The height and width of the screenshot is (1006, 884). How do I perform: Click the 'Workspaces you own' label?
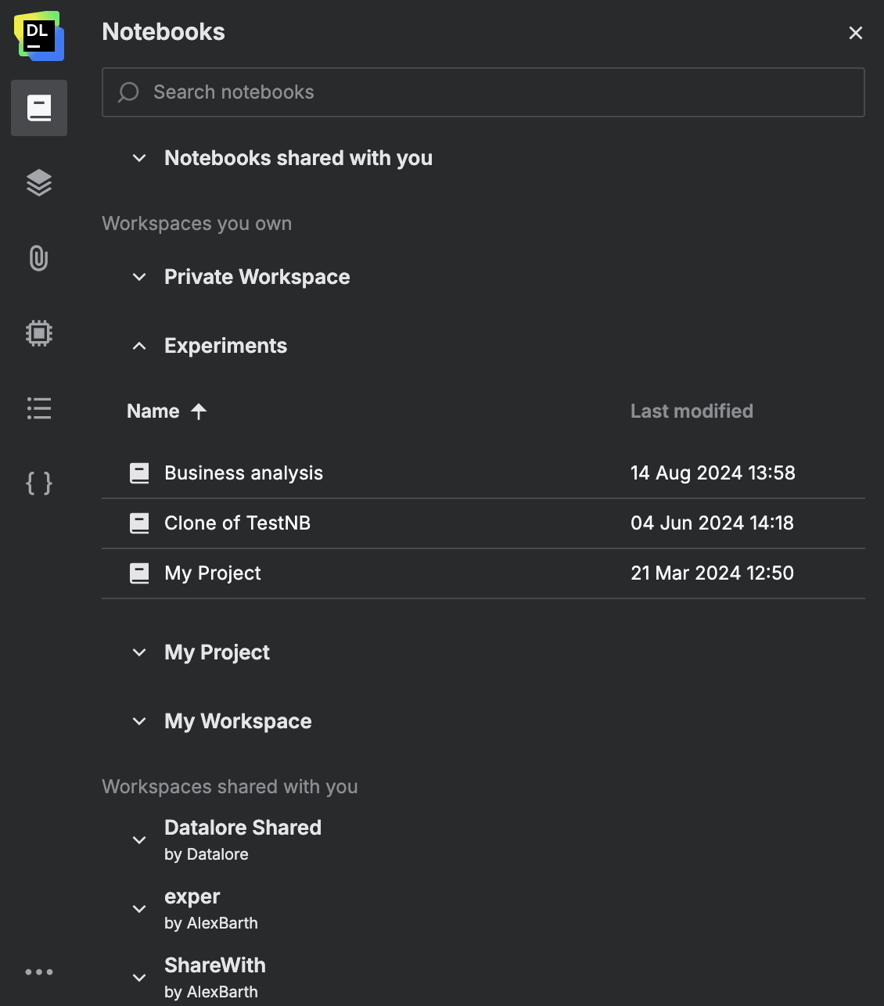click(197, 224)
